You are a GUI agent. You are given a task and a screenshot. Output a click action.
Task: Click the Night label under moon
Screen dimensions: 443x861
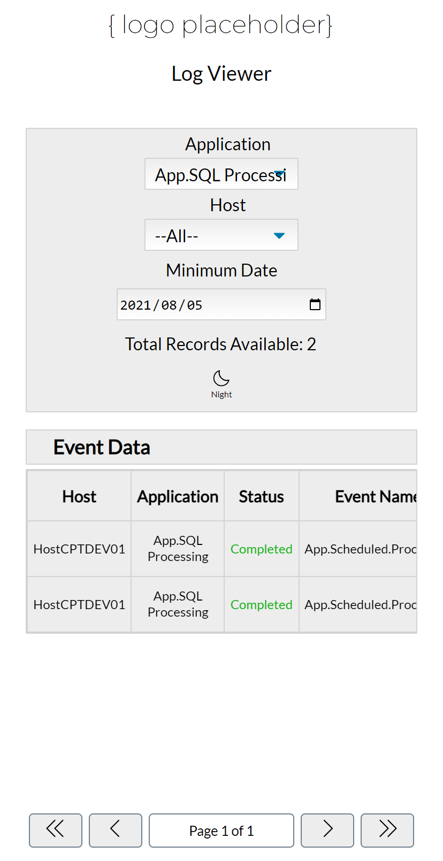point(222,394)
